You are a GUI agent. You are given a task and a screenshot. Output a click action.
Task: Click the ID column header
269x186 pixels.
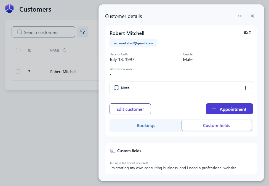[30, 50]
